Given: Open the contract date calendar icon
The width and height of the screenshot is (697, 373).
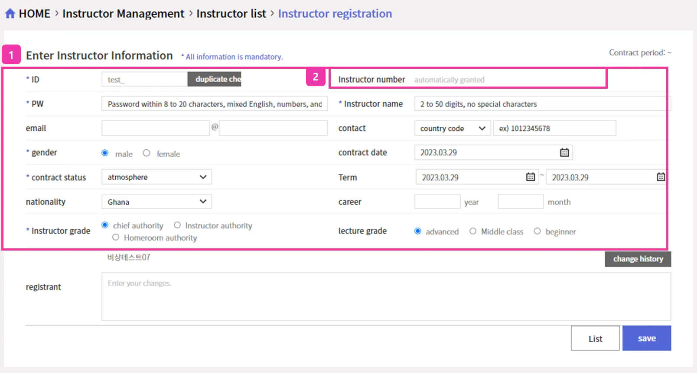Looking at the screenshot, I should click(564, 152).
